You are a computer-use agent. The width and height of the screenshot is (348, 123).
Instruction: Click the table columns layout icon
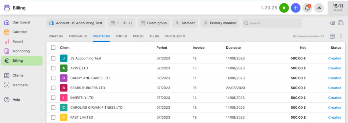pos(332,36)
